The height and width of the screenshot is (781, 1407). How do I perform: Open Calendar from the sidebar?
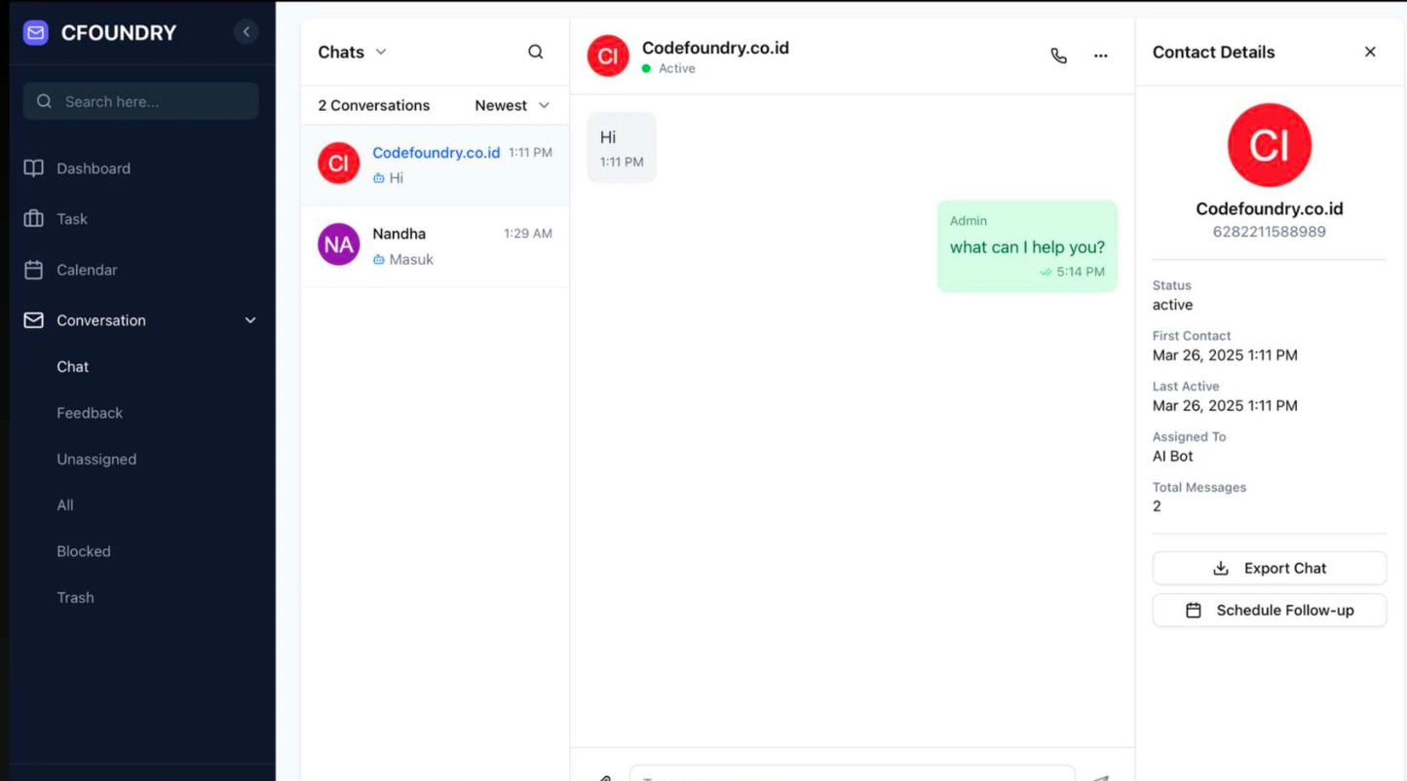pos(86,270)
